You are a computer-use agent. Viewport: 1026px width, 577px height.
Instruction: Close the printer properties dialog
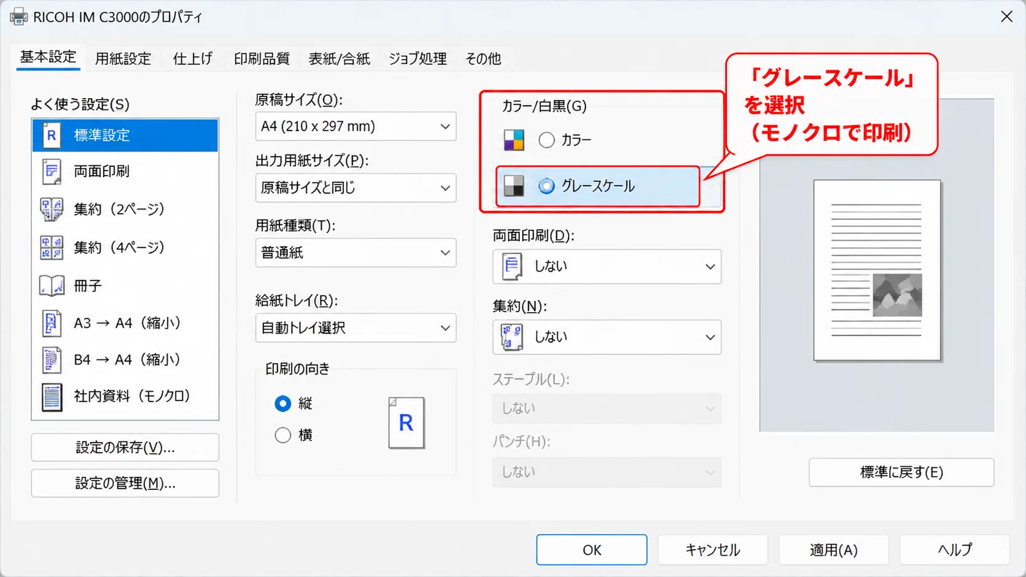click(1007, 17)
